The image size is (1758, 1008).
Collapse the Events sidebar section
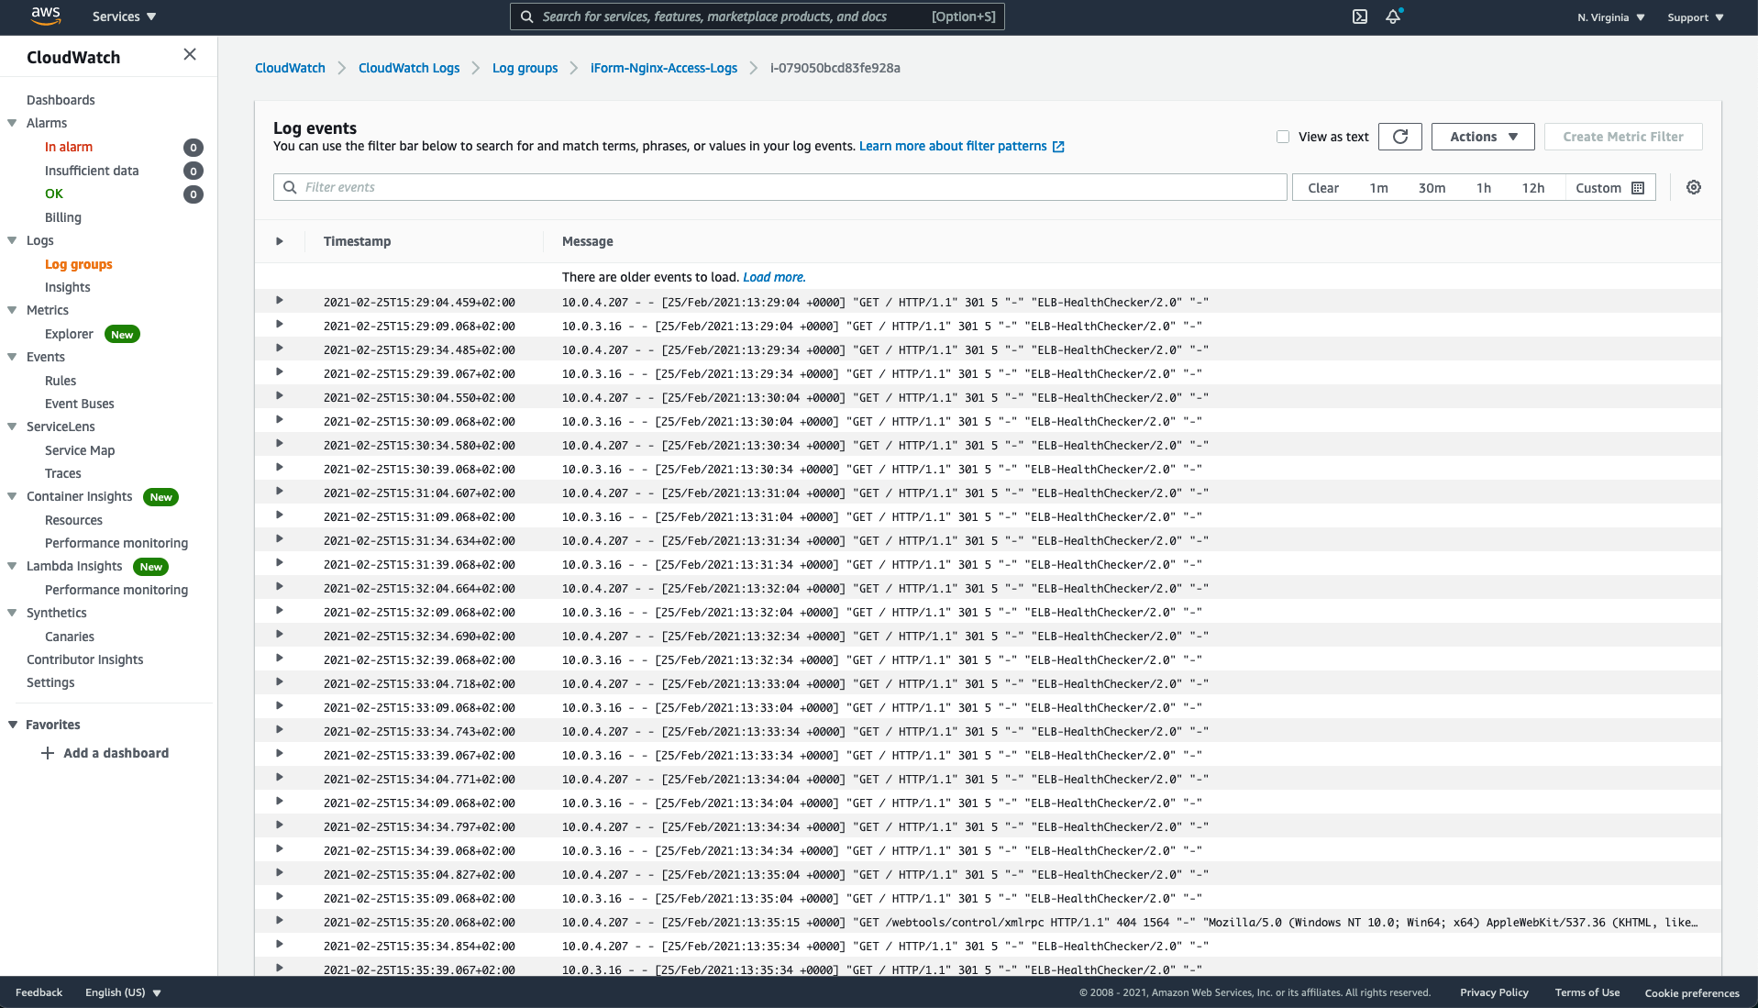coord(12,357)
